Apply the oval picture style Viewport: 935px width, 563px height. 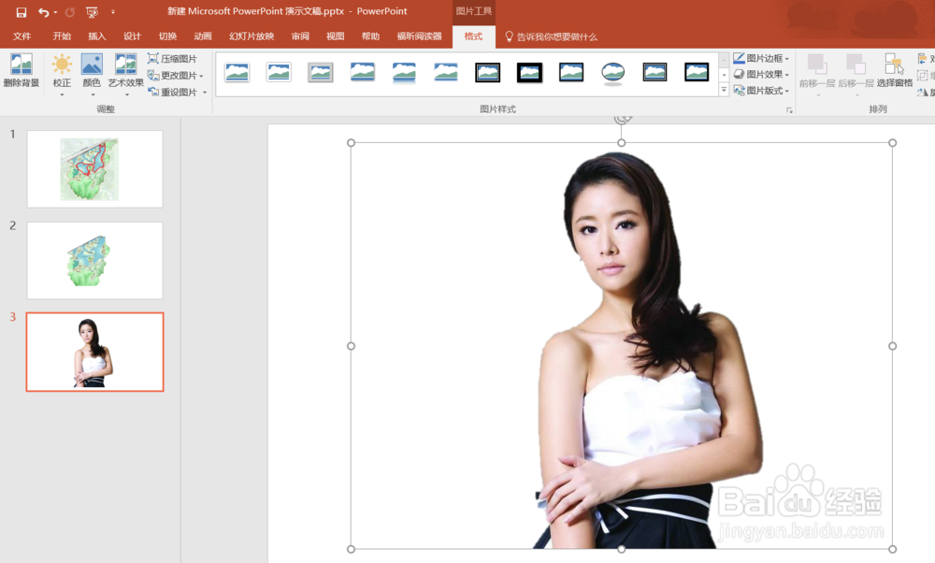[613, 73]
